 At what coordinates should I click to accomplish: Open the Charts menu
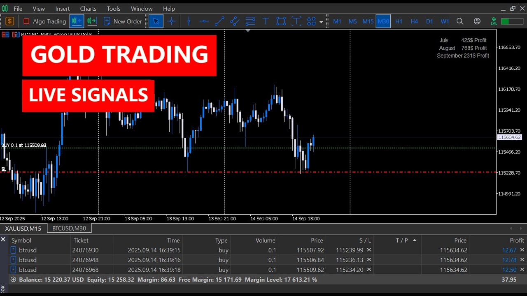[88, 8]
